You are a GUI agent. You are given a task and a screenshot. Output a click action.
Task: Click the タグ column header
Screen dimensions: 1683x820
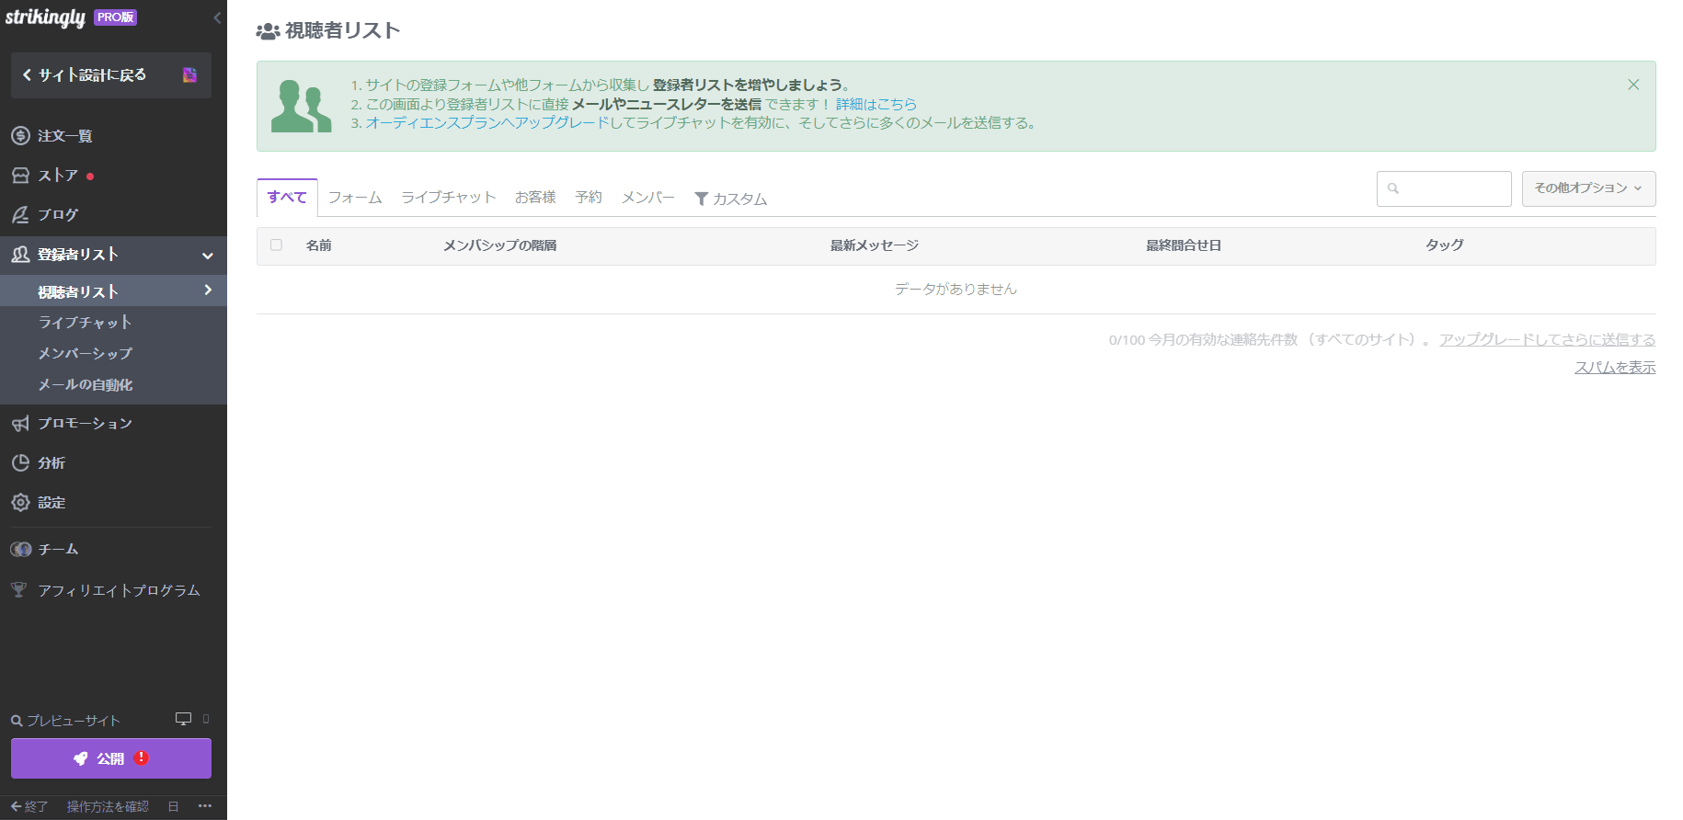pyautogui.click(x=1445, y=245)
